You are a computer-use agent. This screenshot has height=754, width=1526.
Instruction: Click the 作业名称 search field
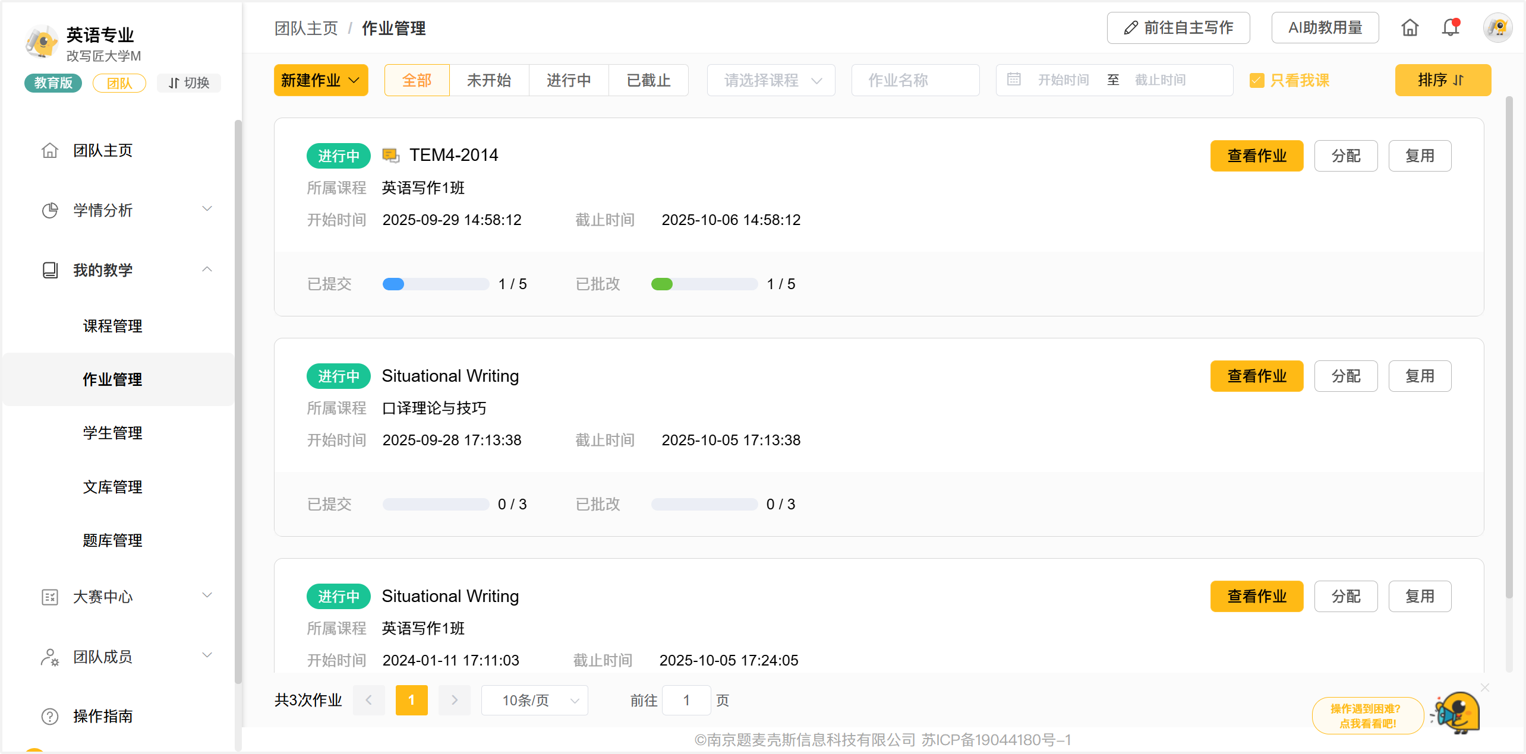(915, 80)
